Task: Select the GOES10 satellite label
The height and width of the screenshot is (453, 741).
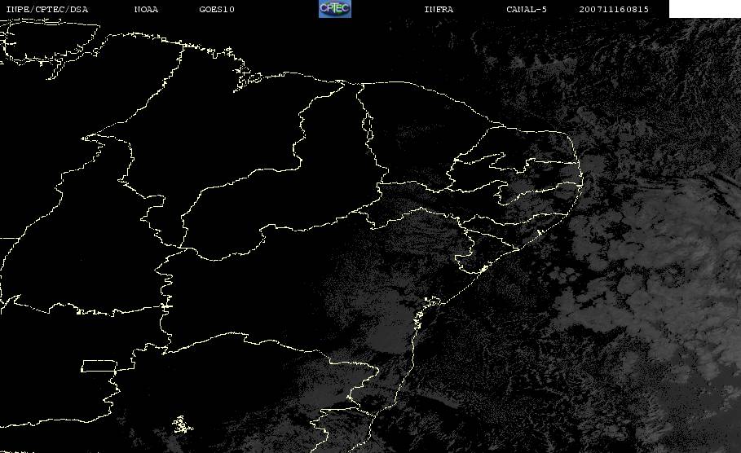Action: coord(217,10)
